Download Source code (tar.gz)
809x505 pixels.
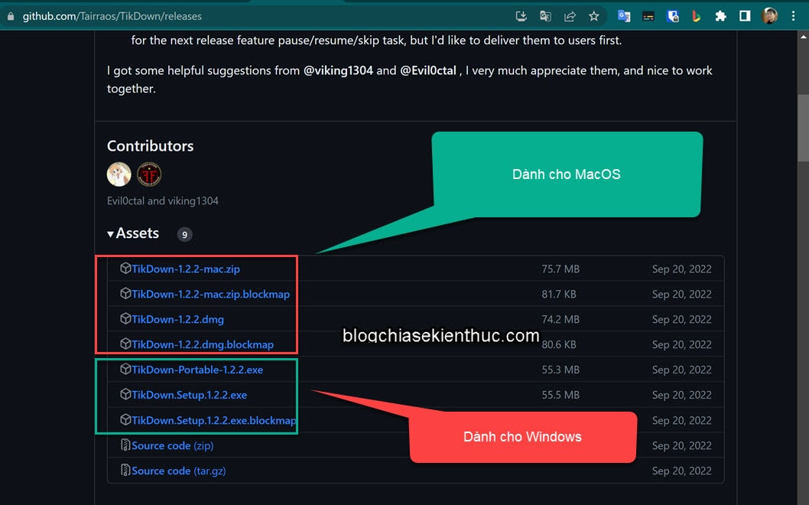pos(178,471)
